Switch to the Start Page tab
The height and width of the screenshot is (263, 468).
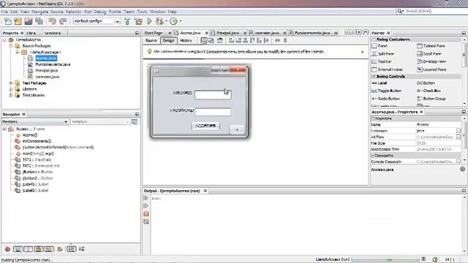pos(154,33)
